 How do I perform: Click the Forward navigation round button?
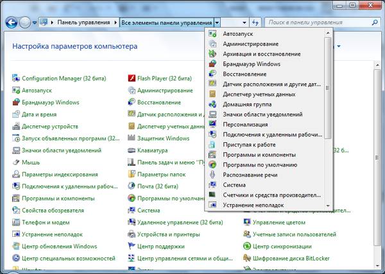(x=25, y=22)
